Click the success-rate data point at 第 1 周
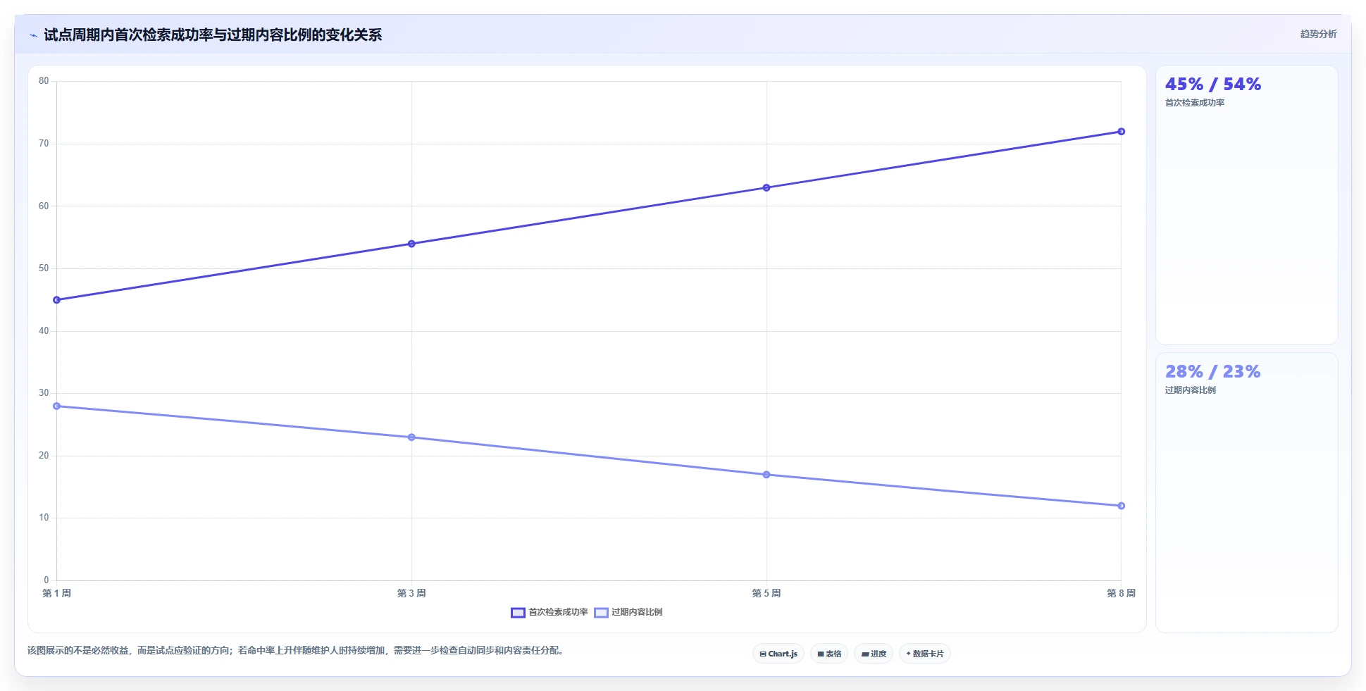1366x691 pixels. click(x=57, y=300)
